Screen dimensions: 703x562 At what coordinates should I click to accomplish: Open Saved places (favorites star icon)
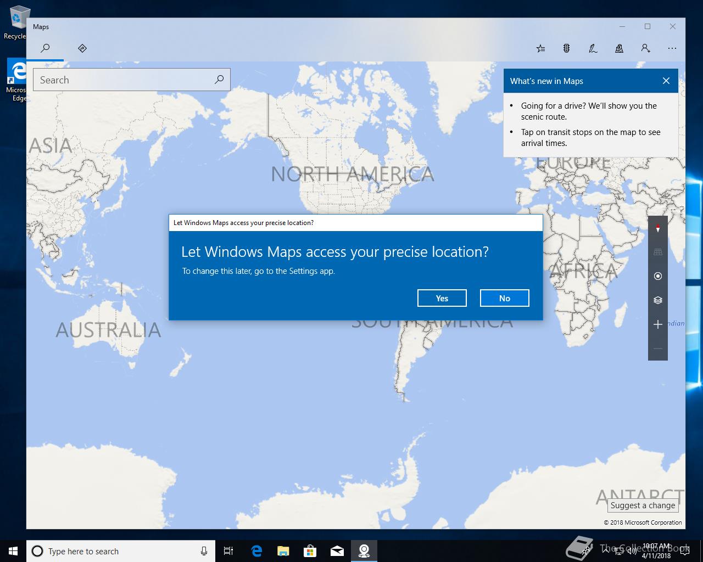tap(540, 48)
